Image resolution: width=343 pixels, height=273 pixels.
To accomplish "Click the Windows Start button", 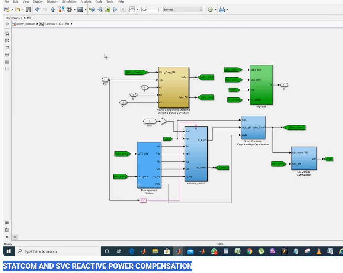I will (x=9, y=251).
